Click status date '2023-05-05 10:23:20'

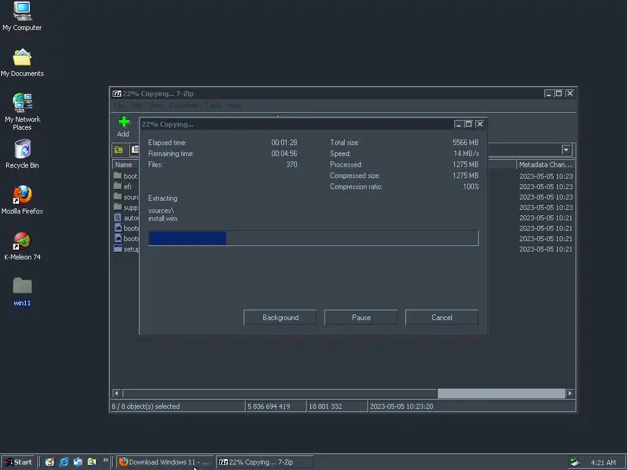click(x=401, y=406)
